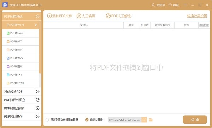The width and height of the screenshot is (212, 128).
Task: Select PDF转Excel in the sidebar
Action: (20, 33)
